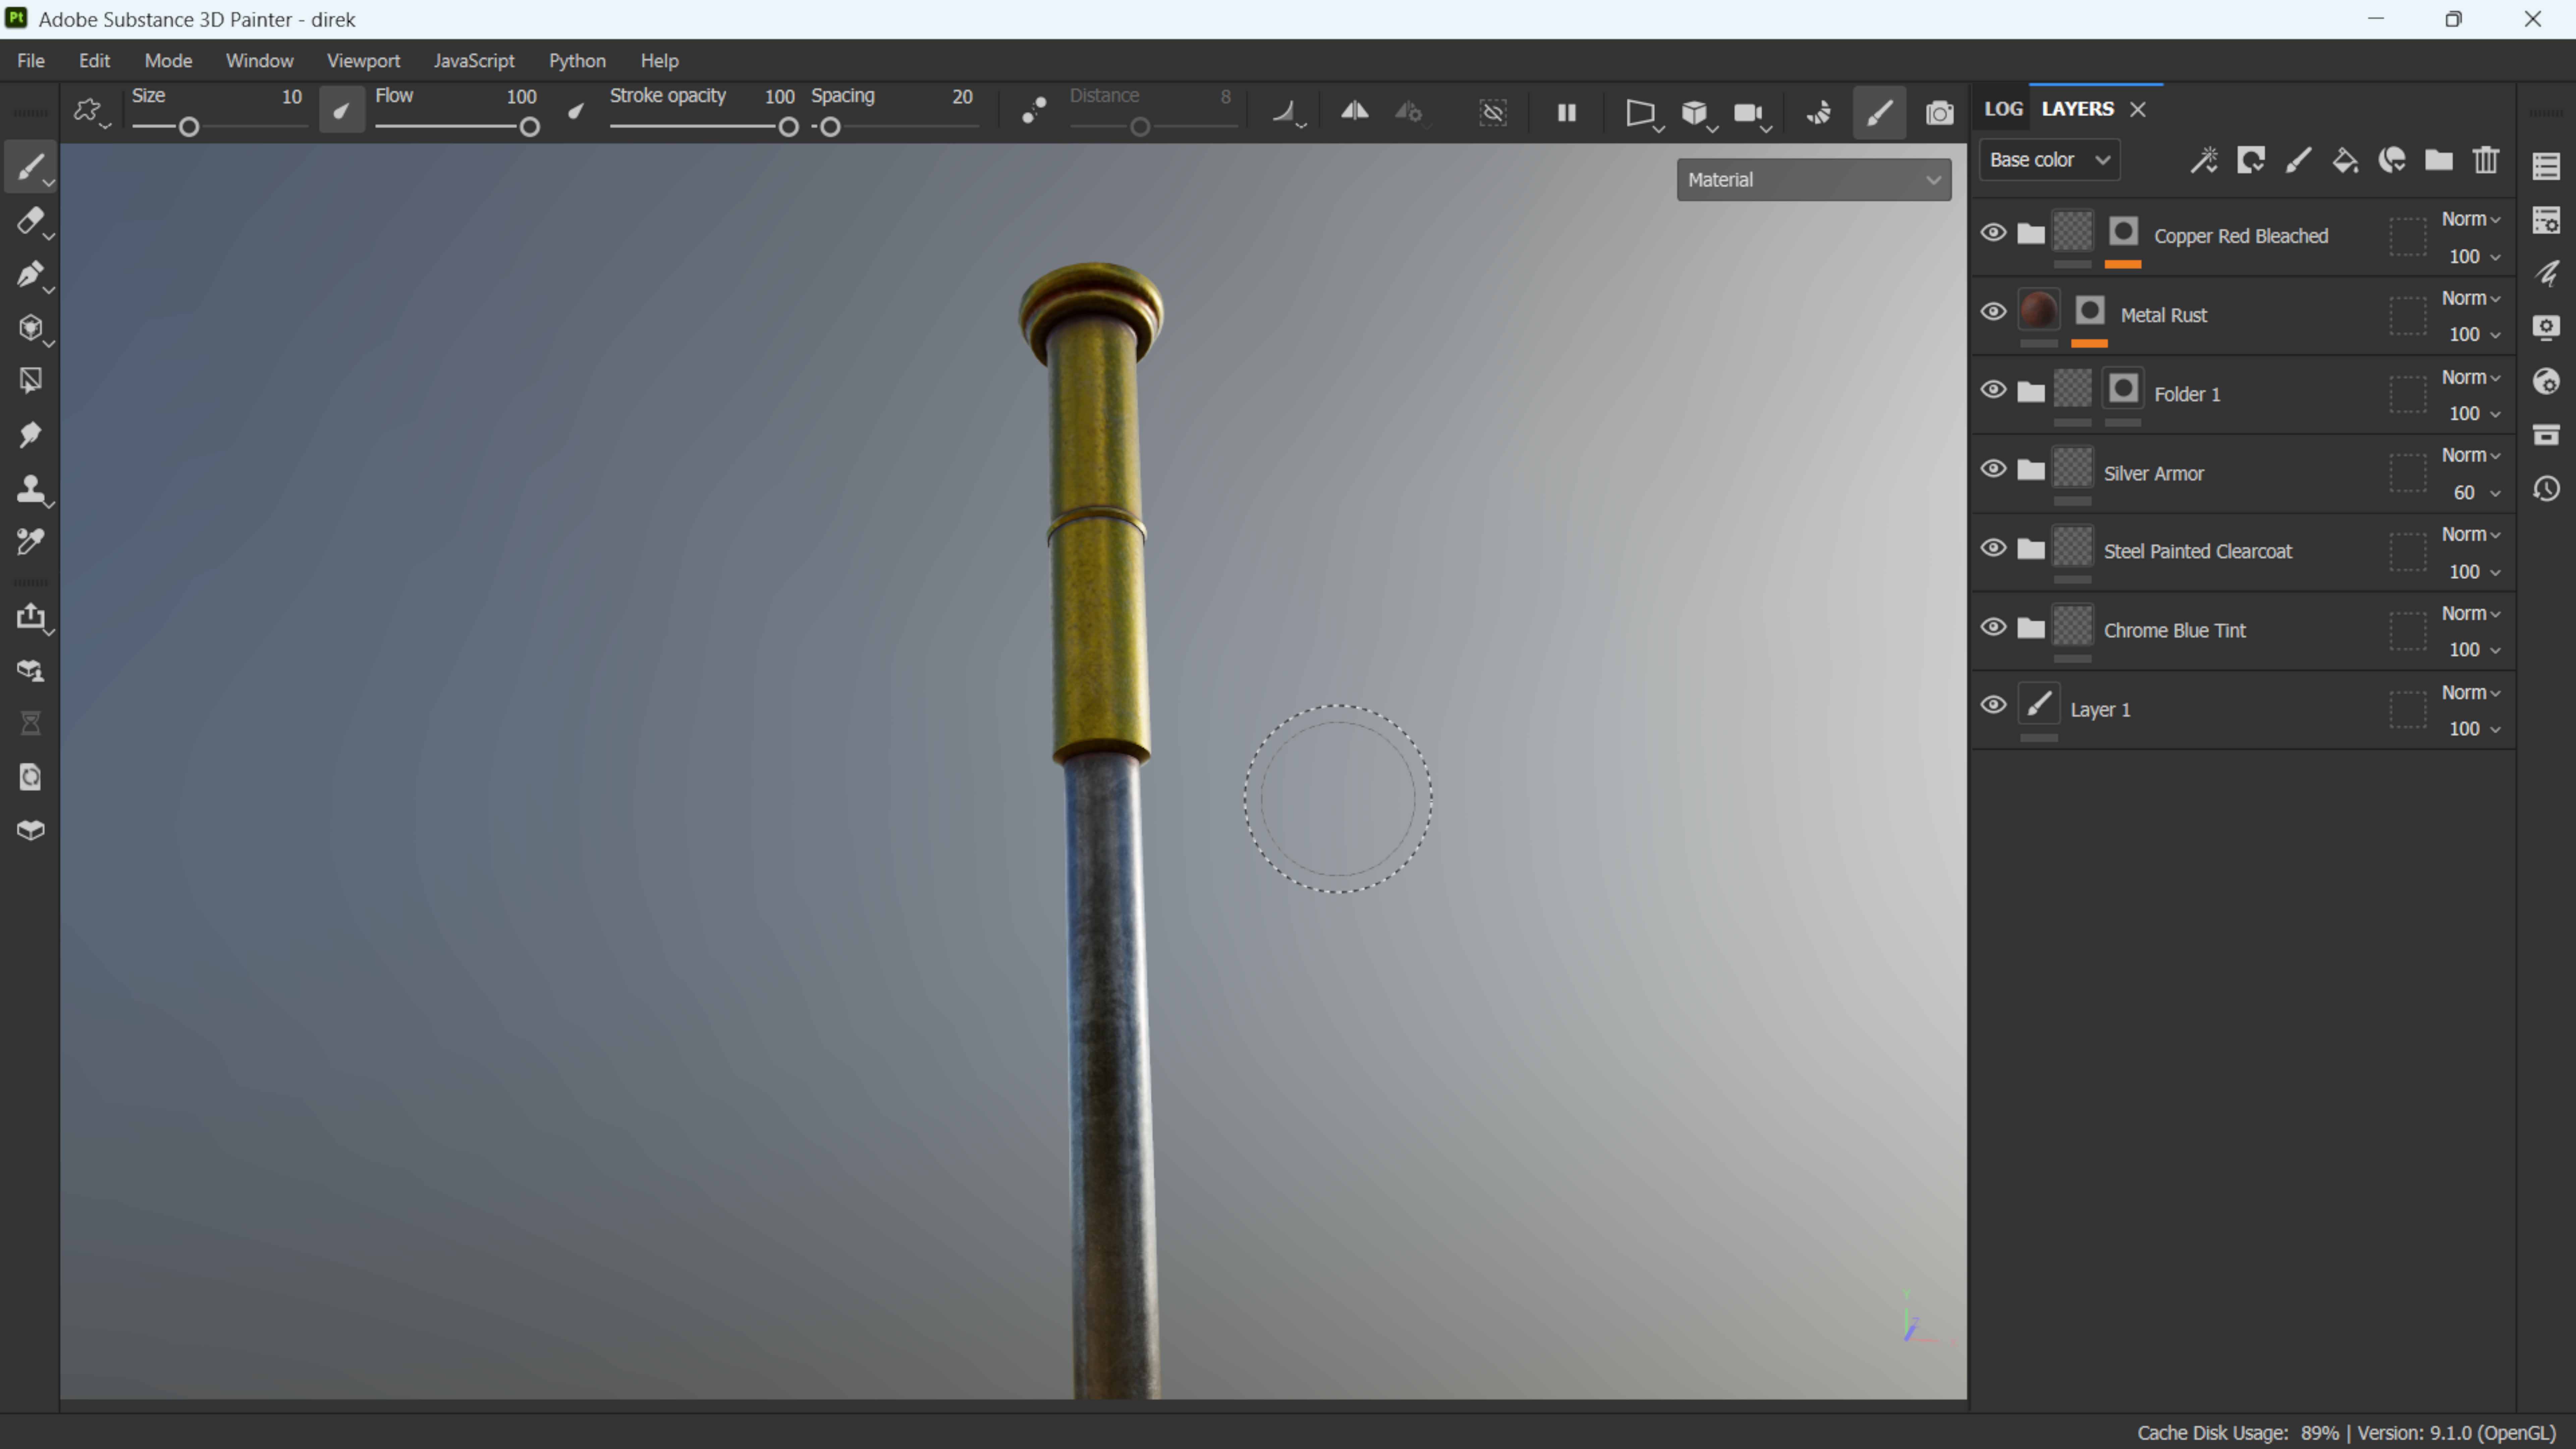Viewport: 2576px width, 1449px height.
Task: Open History panel clock icon
Action: [2546, 489]
